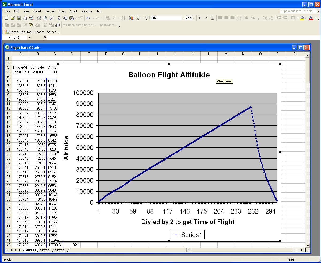The height and width of the screenshot is (263, 321).
Task: Open the Paste options dropdown arrow
Action: 76,18
